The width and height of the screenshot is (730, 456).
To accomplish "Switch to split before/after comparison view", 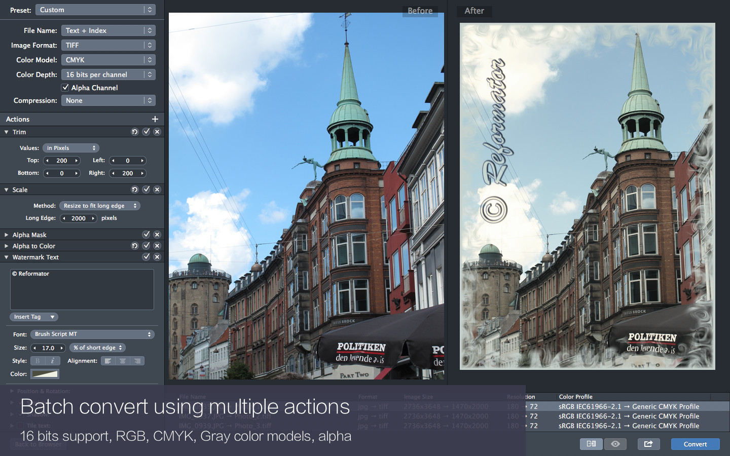I will [591, 444].
